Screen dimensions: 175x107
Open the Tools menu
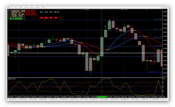(31, 8)
